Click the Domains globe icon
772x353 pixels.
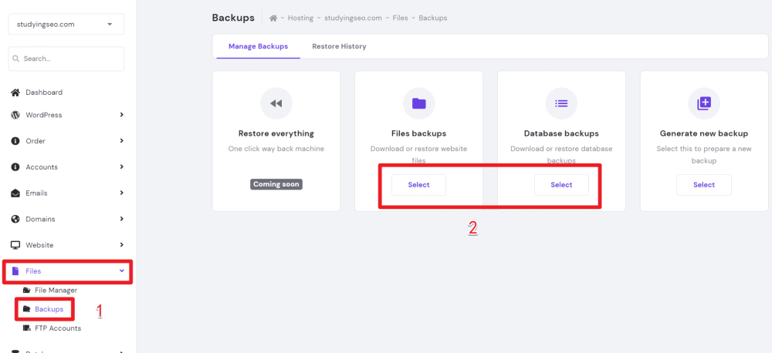pyautogui.click(x=15, y=219)
